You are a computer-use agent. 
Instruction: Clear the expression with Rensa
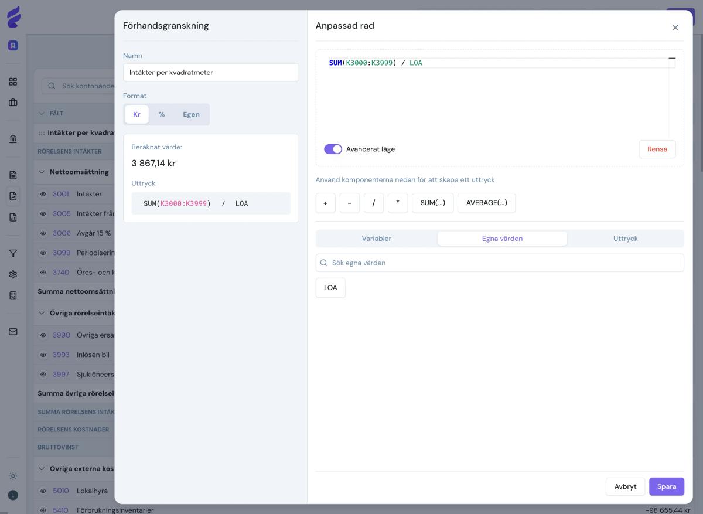pos(657,149)
